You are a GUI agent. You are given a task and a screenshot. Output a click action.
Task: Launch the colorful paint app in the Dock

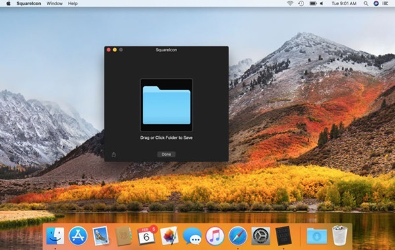point(169,236)
